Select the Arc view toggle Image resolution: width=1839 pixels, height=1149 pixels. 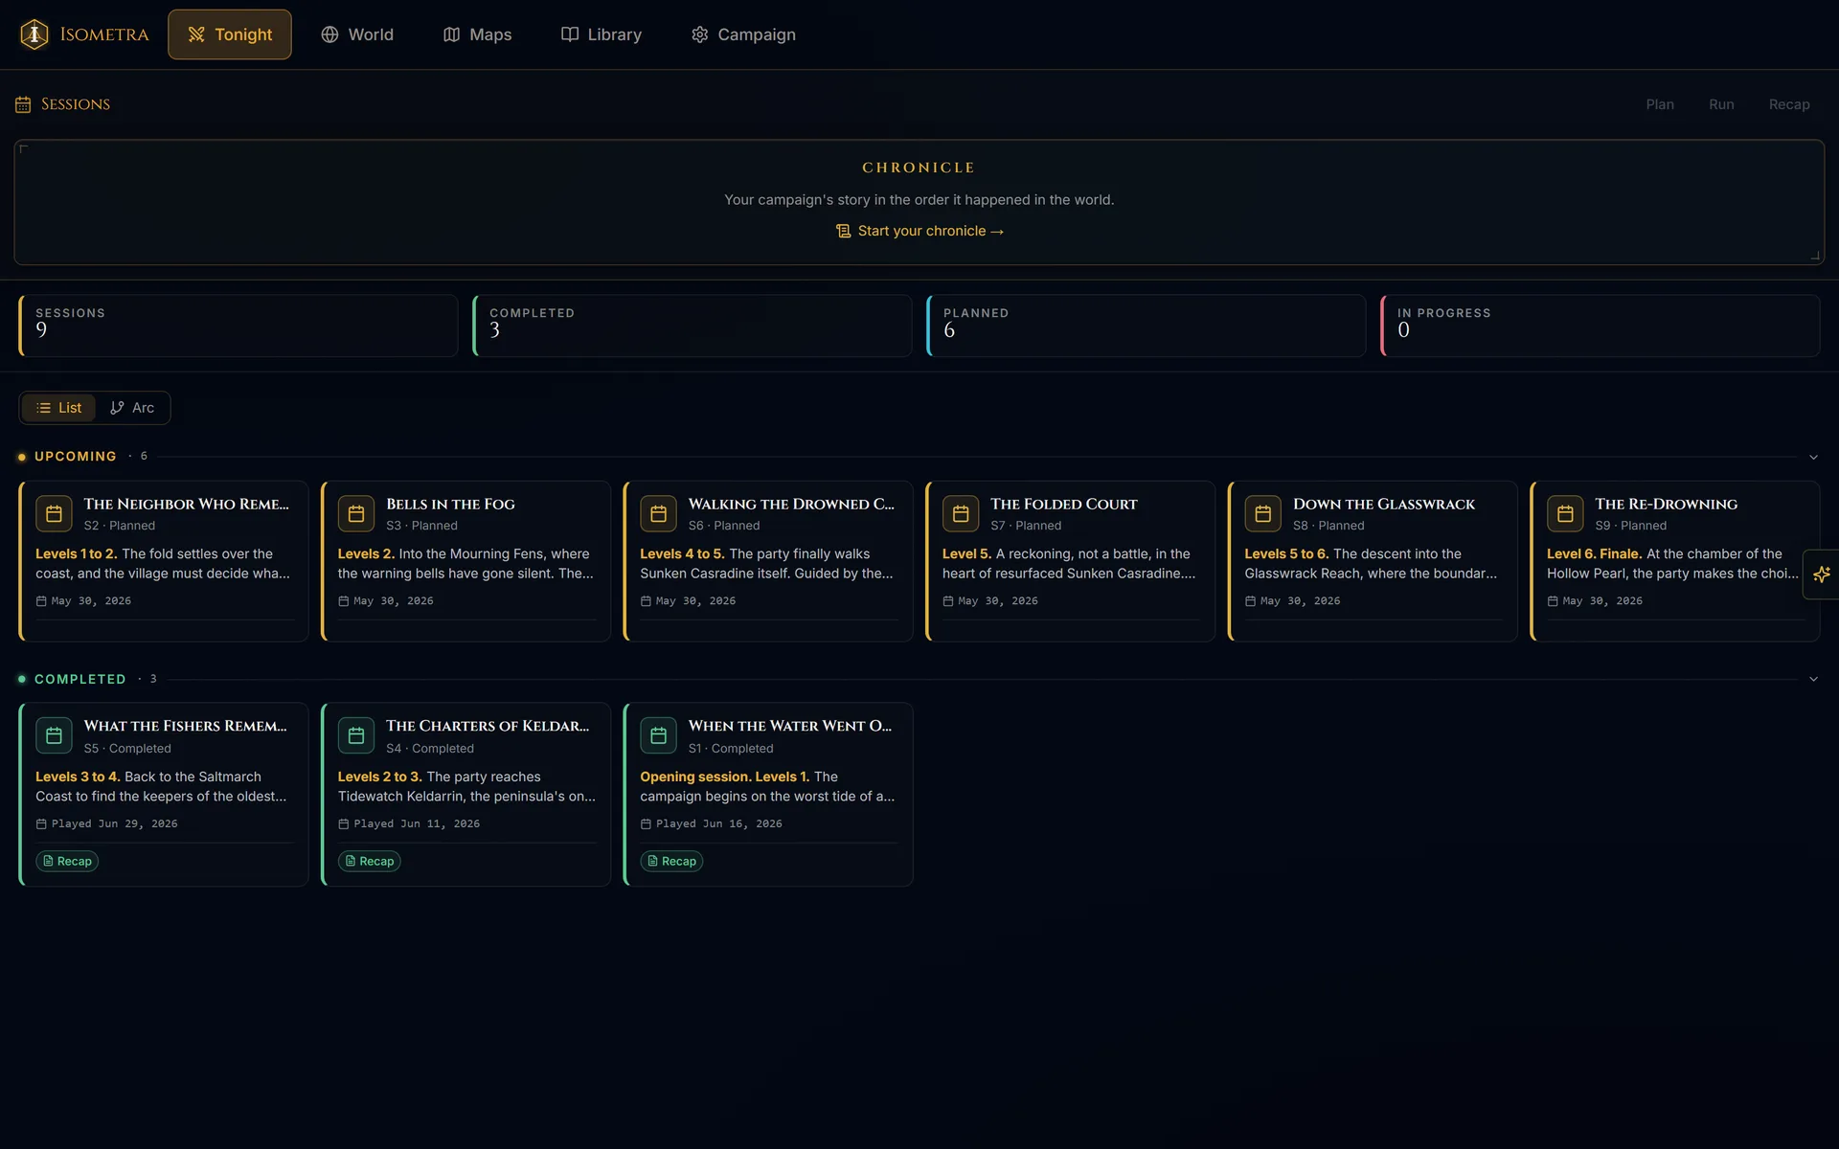click(132, 408)
